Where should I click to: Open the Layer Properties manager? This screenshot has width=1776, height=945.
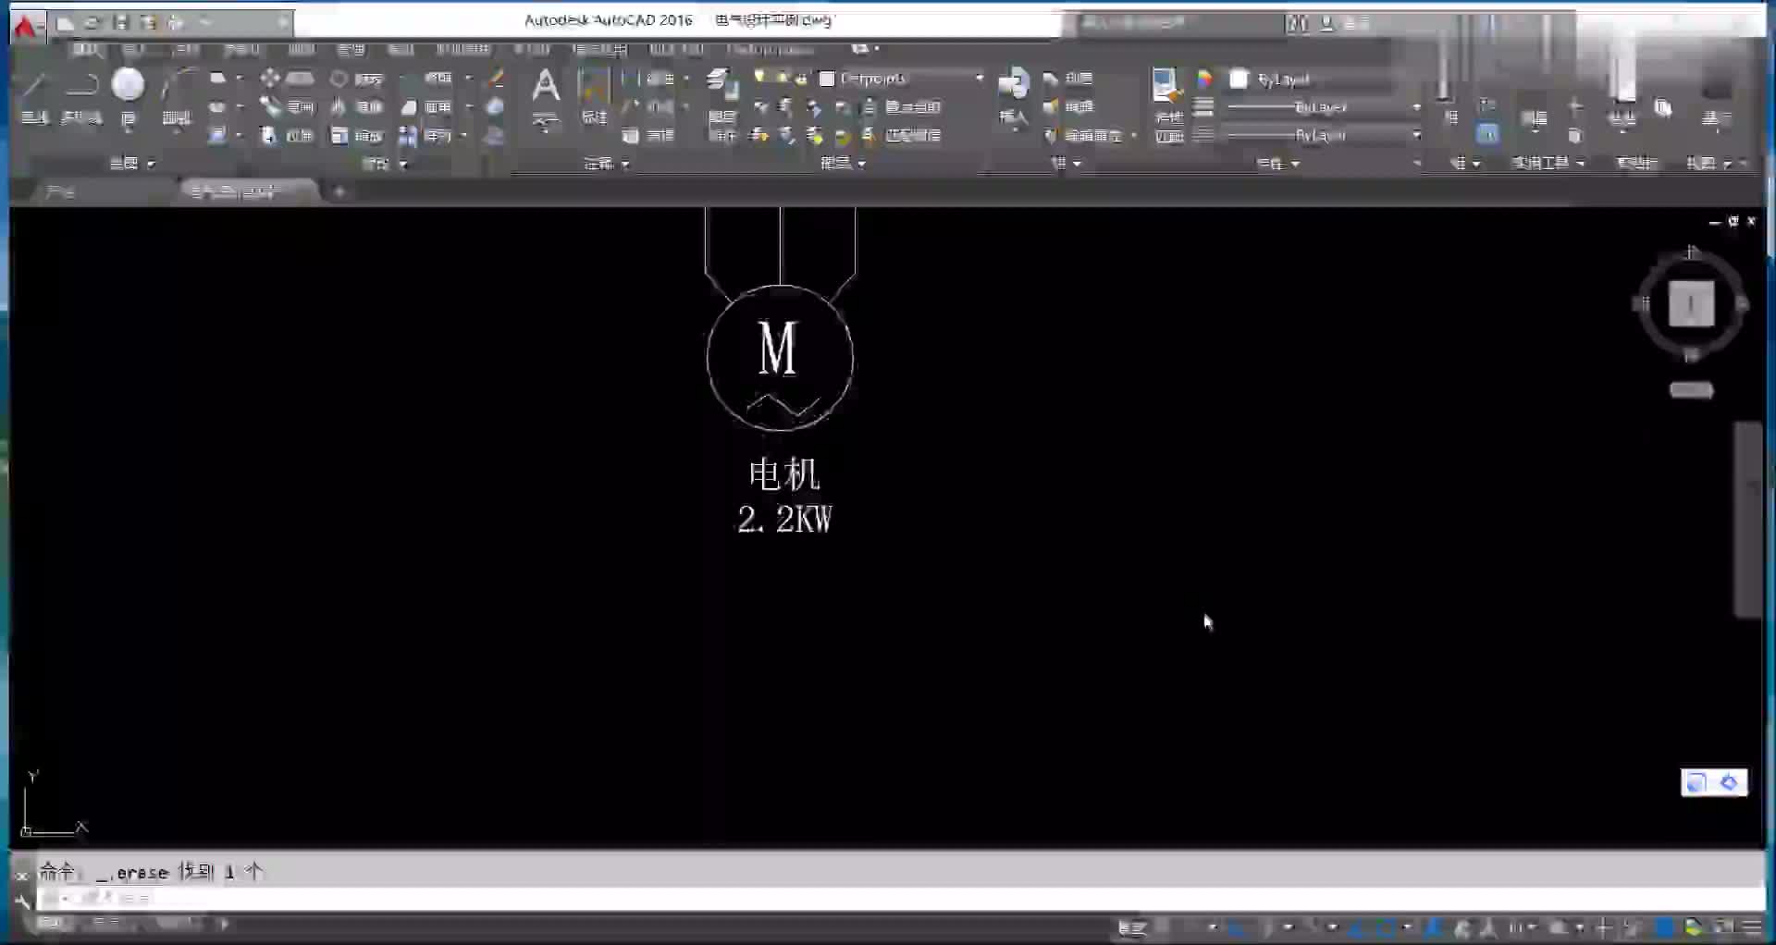tap(722, 104)
